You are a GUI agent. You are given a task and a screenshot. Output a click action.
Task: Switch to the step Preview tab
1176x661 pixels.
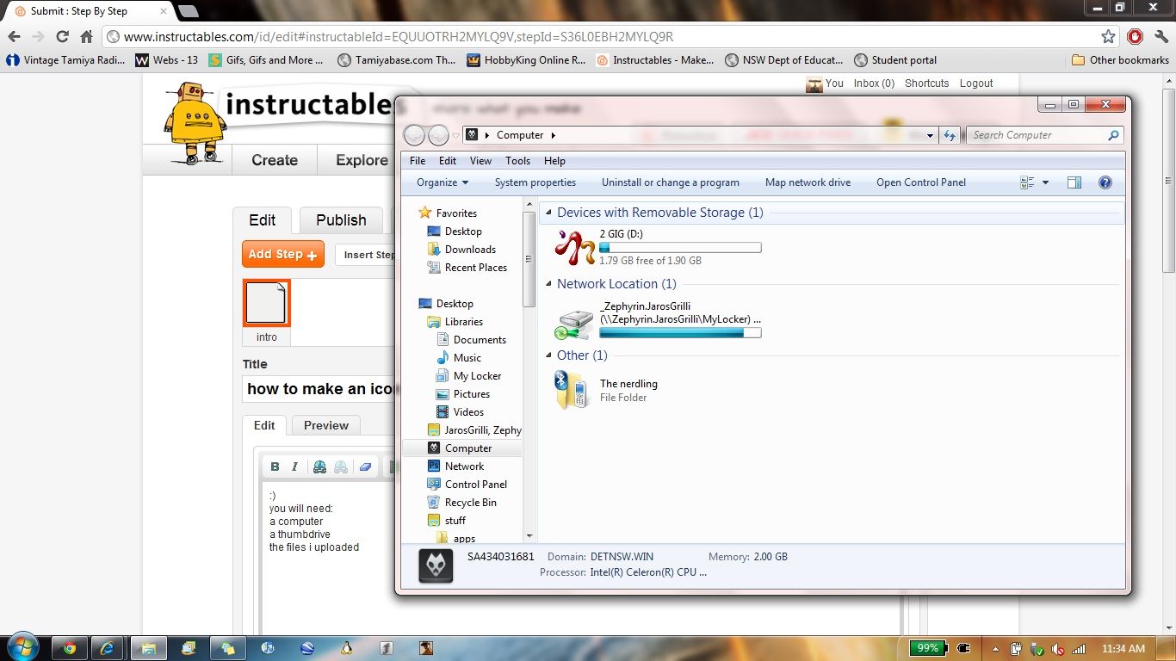click(326, 425)
